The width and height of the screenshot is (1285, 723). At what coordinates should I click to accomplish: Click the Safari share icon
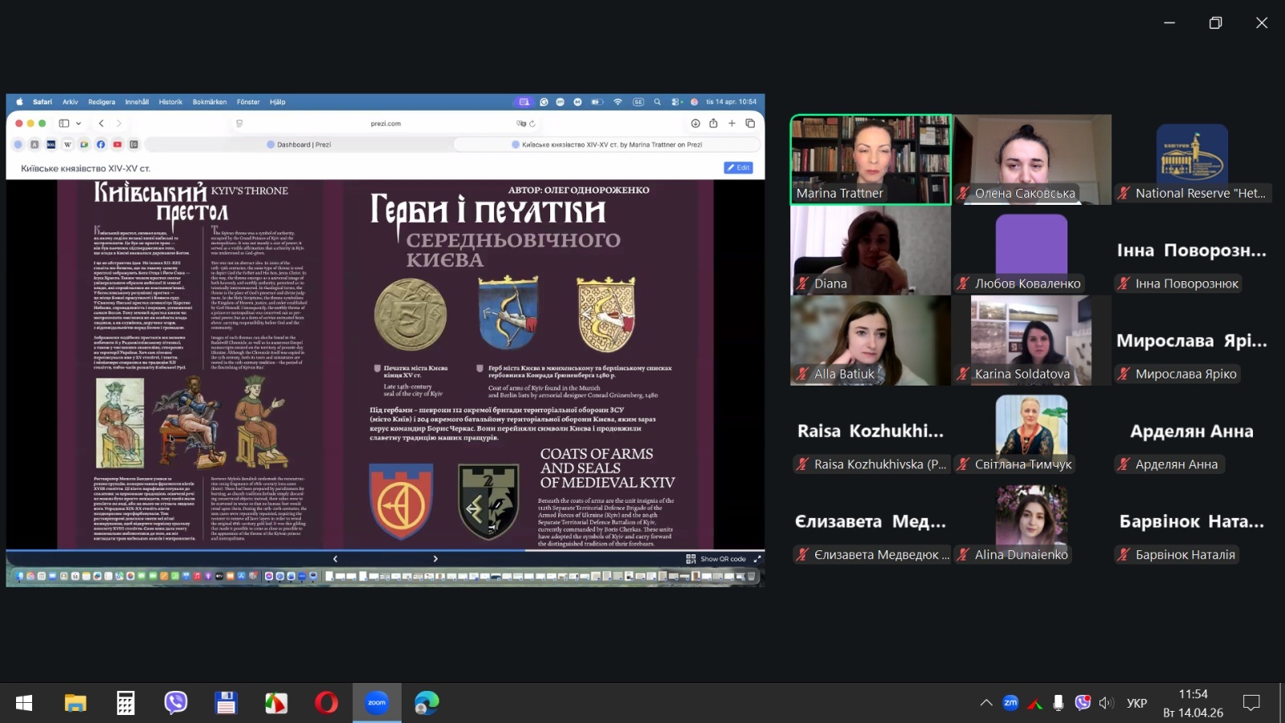[713, 124]
